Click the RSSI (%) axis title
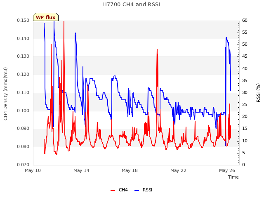Viewport: 264px width, 198px height. (258, 93)
